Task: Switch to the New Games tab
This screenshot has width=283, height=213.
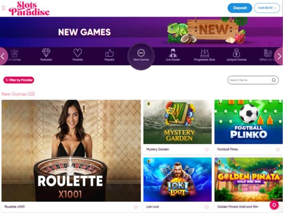Action: tap(141, 56)
